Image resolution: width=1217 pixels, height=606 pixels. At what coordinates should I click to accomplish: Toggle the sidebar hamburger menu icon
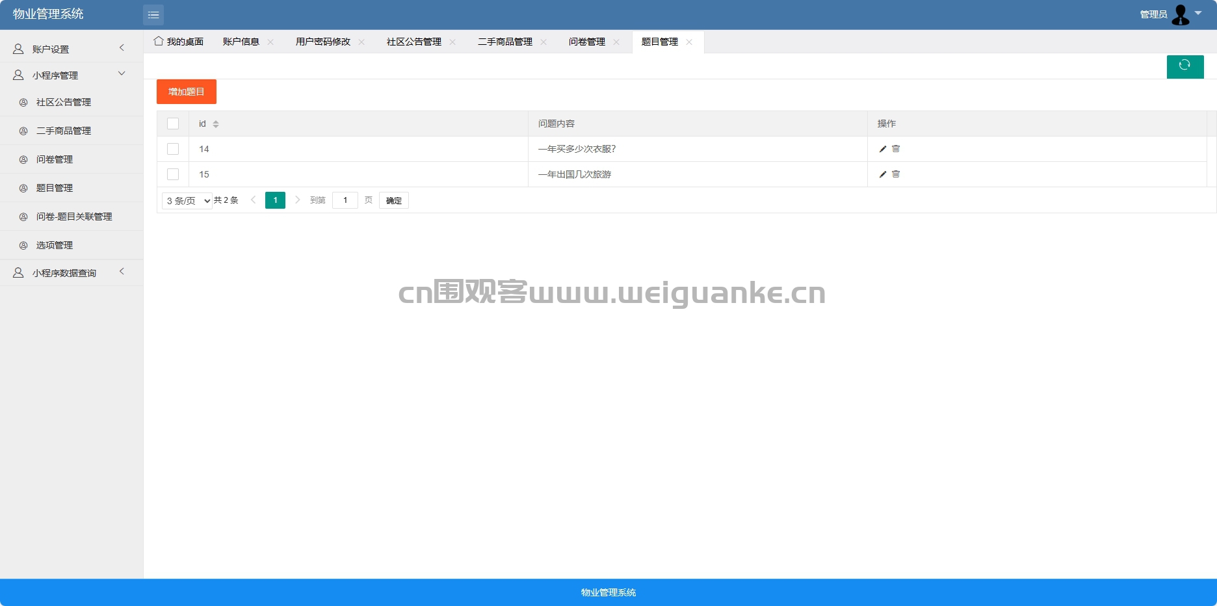pos(153,14)
